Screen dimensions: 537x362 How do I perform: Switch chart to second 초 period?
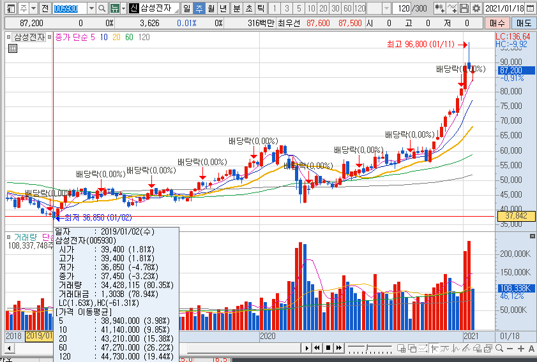point(248,8)
